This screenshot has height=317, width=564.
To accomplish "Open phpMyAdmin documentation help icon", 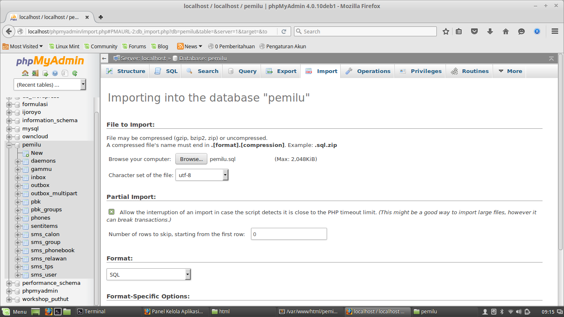I will click(x=55, y=73).
